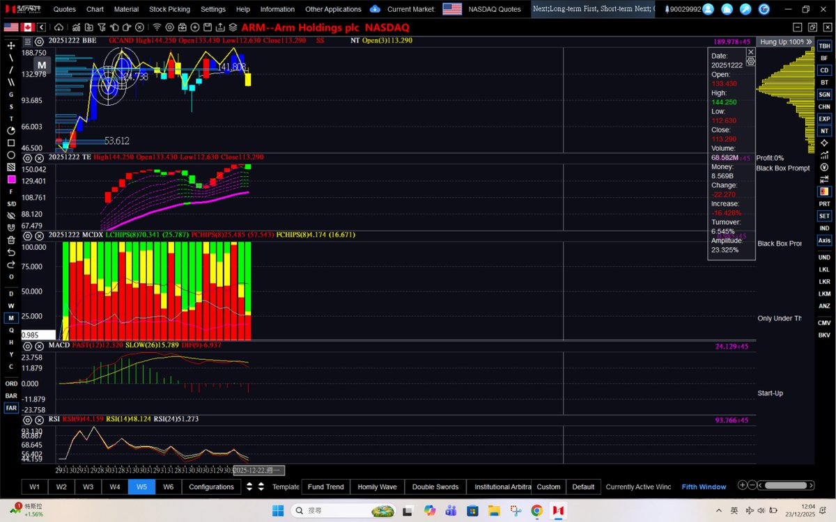Click the screenshot camera icon on top toolbar
Screen dimensions: 836x522
pyautogui.click(x=89, y=29)
